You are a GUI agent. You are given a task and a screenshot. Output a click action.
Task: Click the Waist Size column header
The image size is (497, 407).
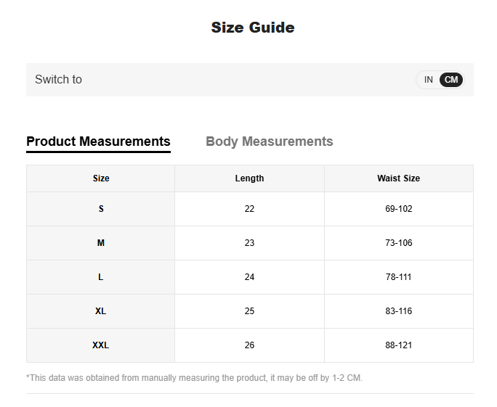[398, 178]
